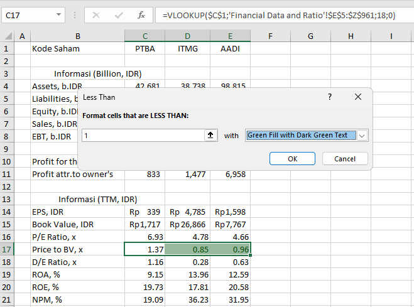Click the Enter checkmark in formula bar
Viewport: 414px width, 307px height.
coord(119,14)
